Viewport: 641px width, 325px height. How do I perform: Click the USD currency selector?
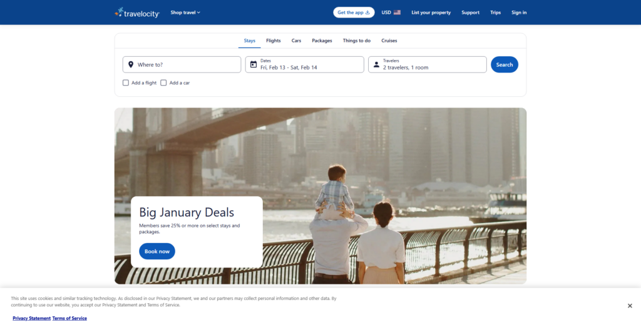(x=391, y=12)
